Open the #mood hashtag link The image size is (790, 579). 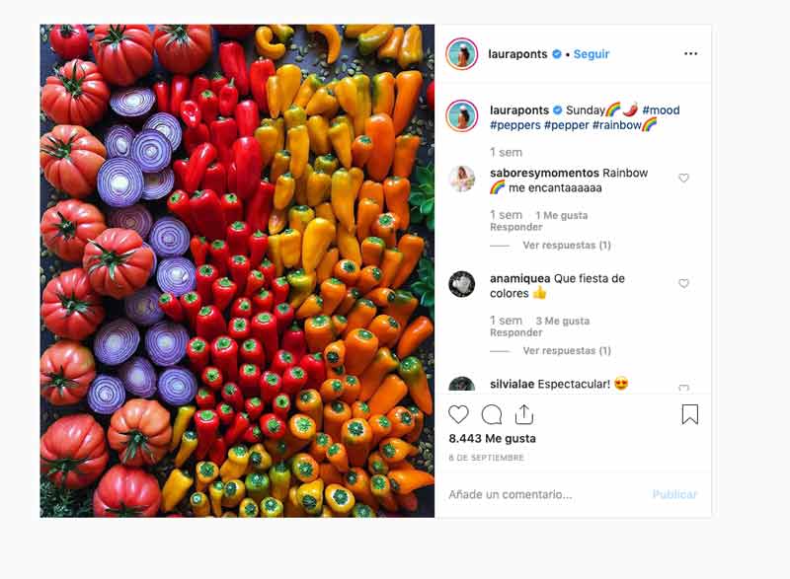point(661,109)
